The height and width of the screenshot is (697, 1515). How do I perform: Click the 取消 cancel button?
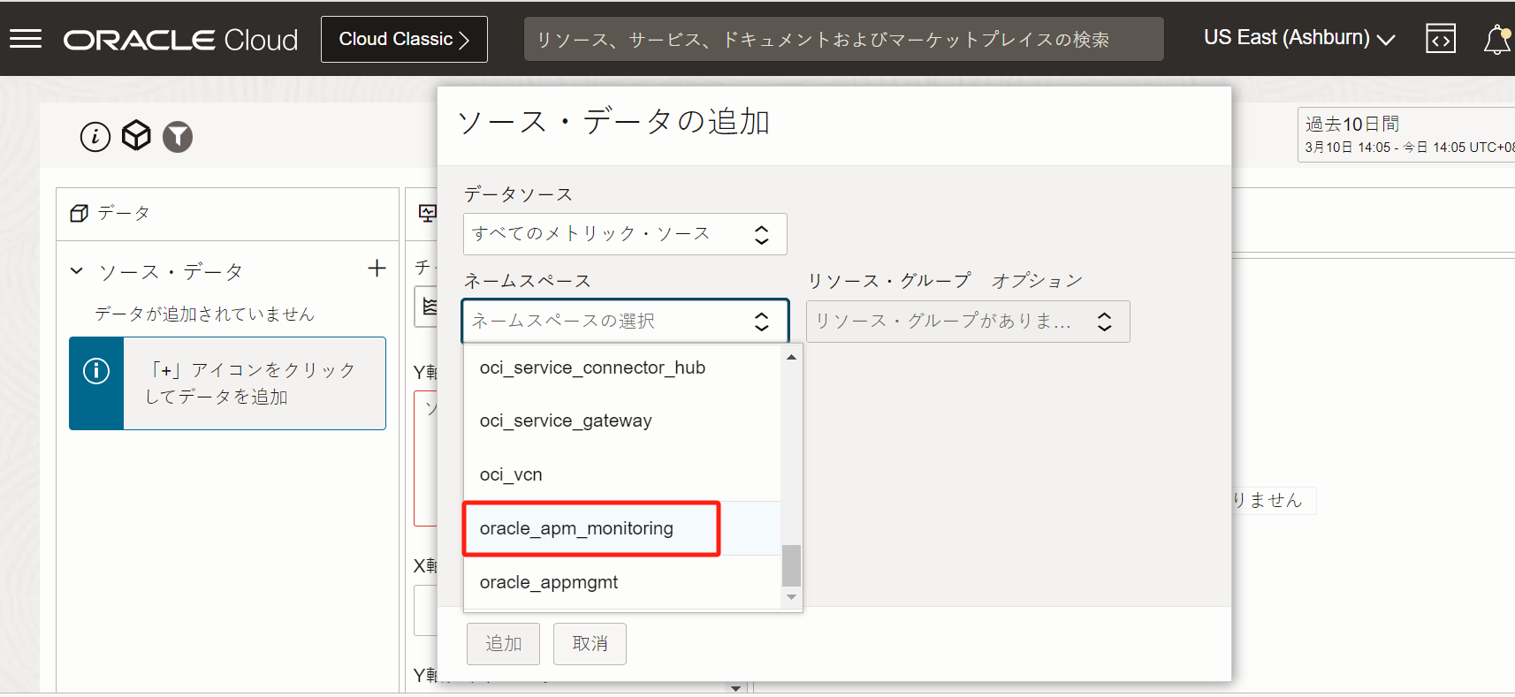[590, 643]
